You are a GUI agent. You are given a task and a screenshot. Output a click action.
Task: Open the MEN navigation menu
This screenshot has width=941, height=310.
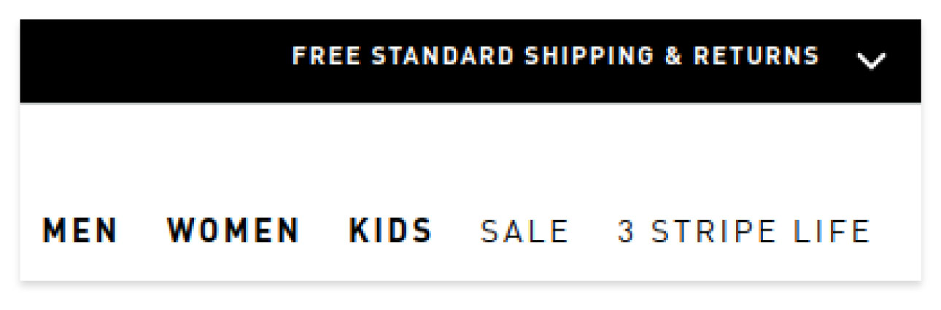pos(80,231)
